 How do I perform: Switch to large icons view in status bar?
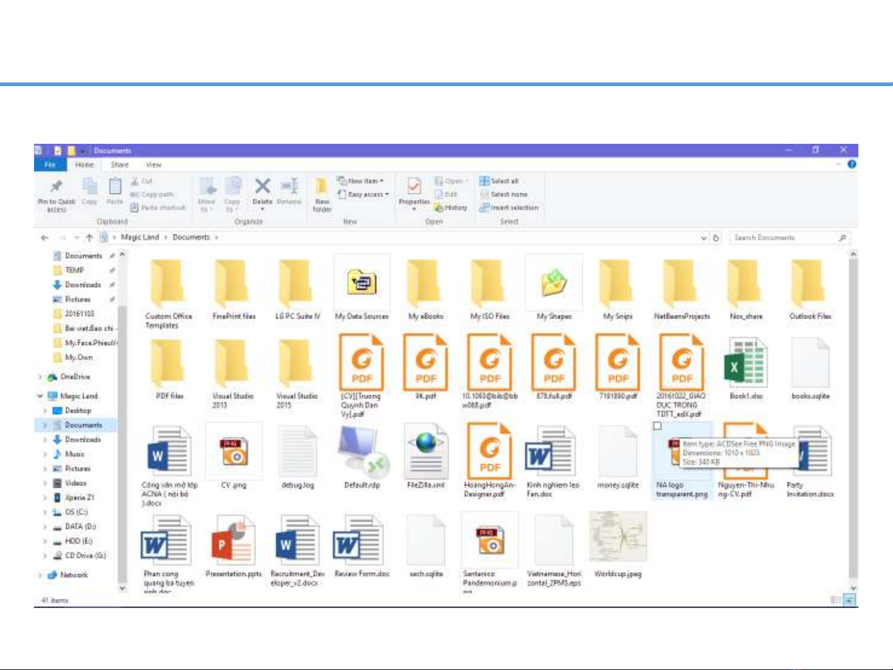coord(848,600)
